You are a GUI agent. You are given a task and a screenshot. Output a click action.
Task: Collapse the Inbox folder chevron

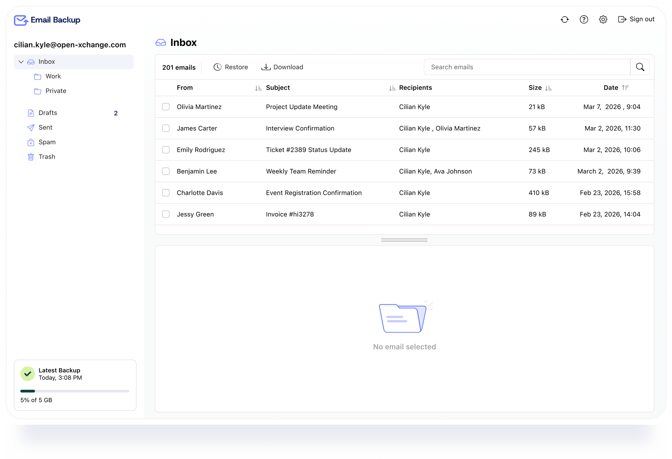tap(21, 62)
